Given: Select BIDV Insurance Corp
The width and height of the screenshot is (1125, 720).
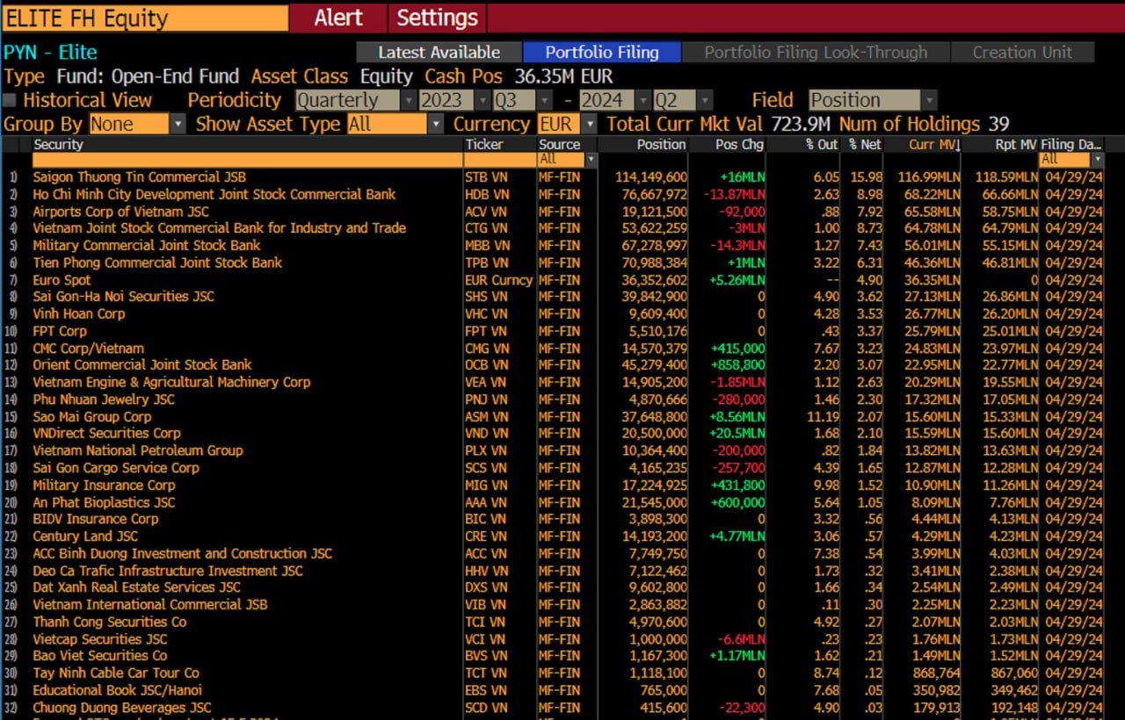Looking at the screenshot, I should click(96, 519).
